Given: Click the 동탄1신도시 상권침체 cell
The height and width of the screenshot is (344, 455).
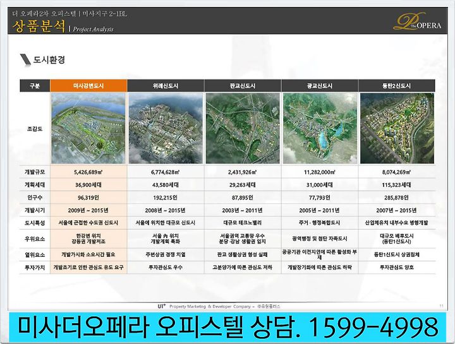Looking at the screenshot, I should (x=397, y=255).
